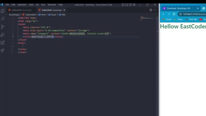Toggle the bottom panel layout icon
The height and width of the screenshot is (116, 206).
[x=127, y=5]
